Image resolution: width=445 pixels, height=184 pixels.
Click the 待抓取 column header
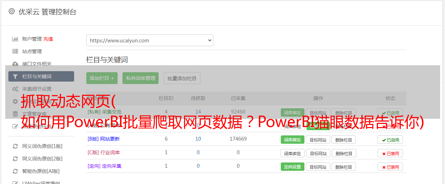(x=198, y=98)
